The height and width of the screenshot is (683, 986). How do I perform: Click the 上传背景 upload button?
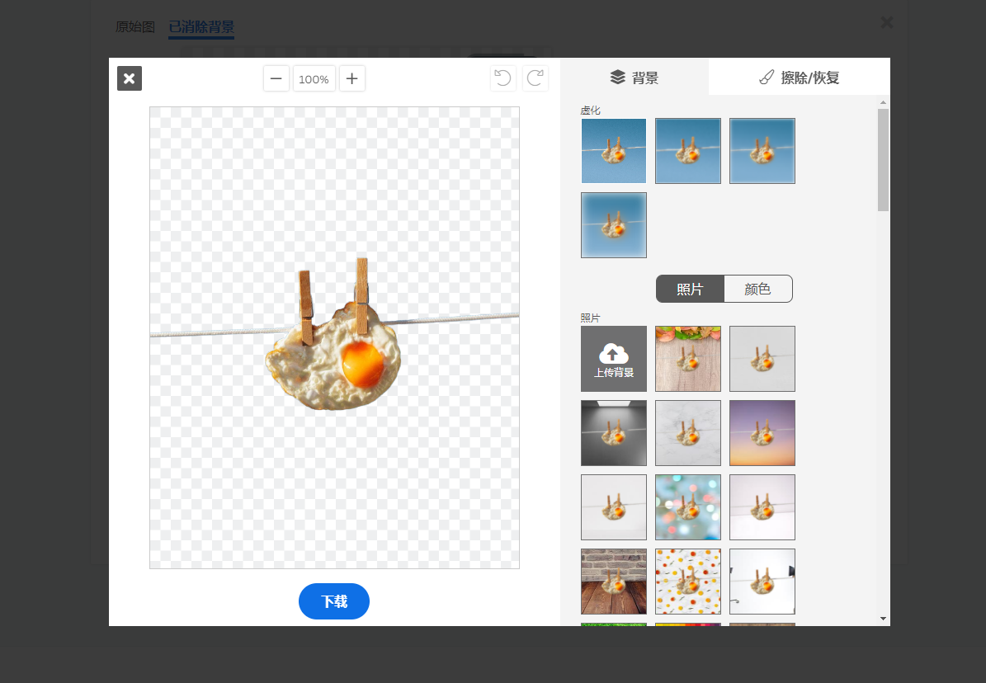(x=614, y=359)
